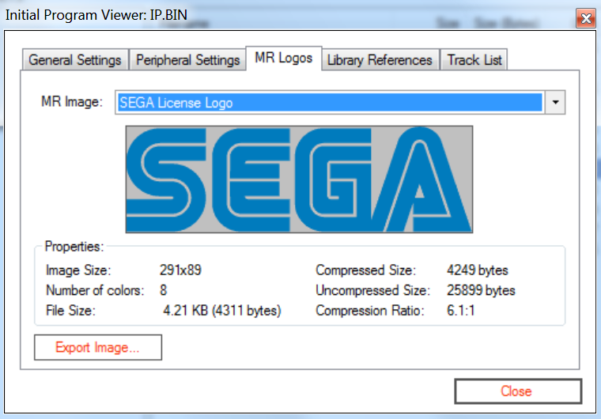This screenshot has height=419, width=601.
Task: Click the SEGA logo preview image
Action: pos(299,179)
